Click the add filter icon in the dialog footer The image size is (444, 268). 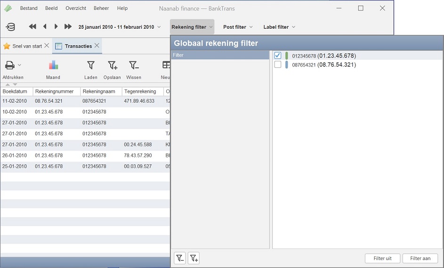(x=194, y=258)
